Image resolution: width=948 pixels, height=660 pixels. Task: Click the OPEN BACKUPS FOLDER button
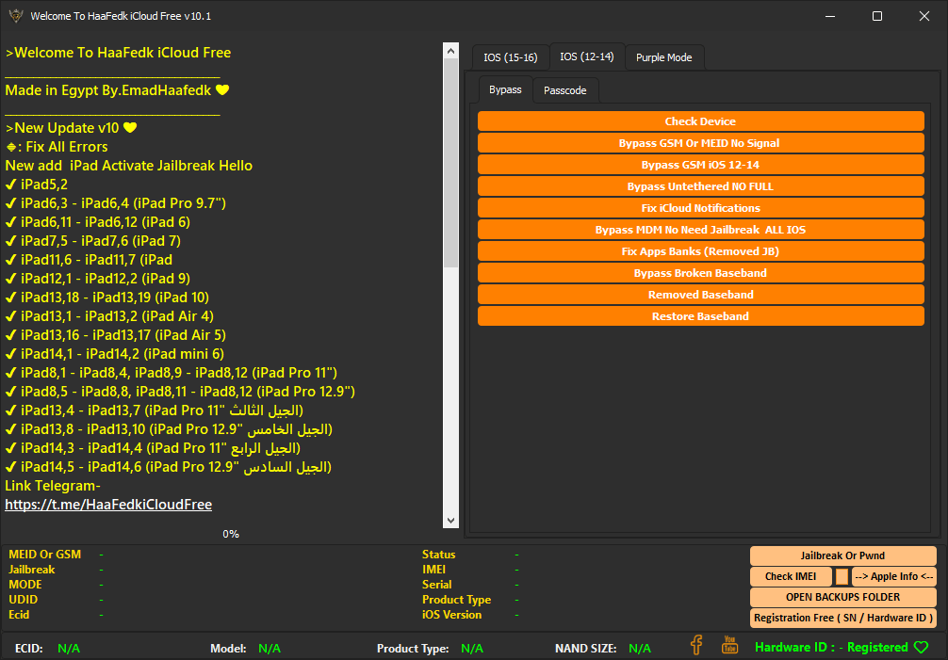(x=842, y=597)
